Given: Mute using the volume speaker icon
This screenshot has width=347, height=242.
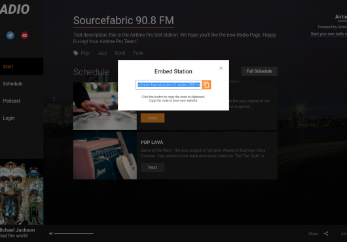Looking at the screenshot, I should click(50, 233).
